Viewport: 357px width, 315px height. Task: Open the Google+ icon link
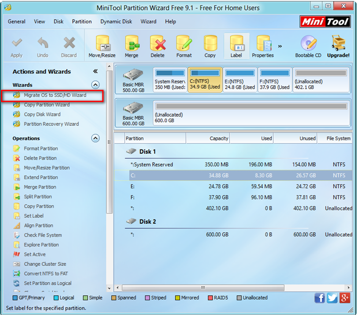point(345,298)
